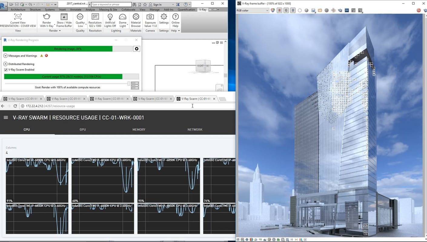427x242 pixels.
Task: Reload the browser page
Action: [15, 106]
